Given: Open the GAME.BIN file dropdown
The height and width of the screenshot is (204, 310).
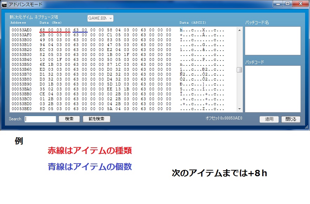Looking at the screenshot, I should [100, 18].
